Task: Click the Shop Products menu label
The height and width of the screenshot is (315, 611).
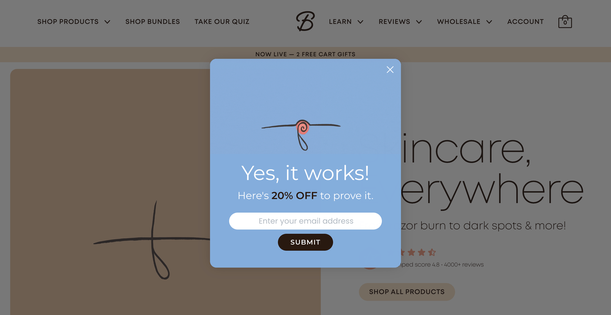Action: tap(68, 22)
